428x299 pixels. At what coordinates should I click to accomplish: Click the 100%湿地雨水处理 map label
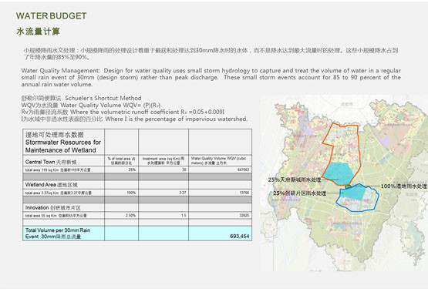click(403, 186)
